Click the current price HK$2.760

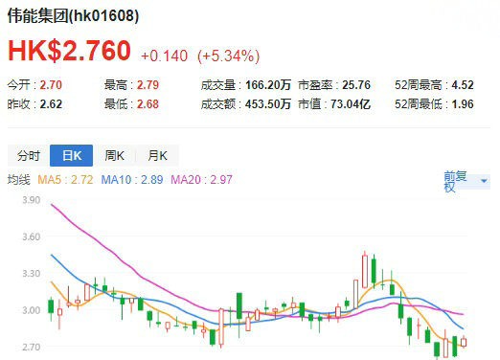(x=69, y=51)
